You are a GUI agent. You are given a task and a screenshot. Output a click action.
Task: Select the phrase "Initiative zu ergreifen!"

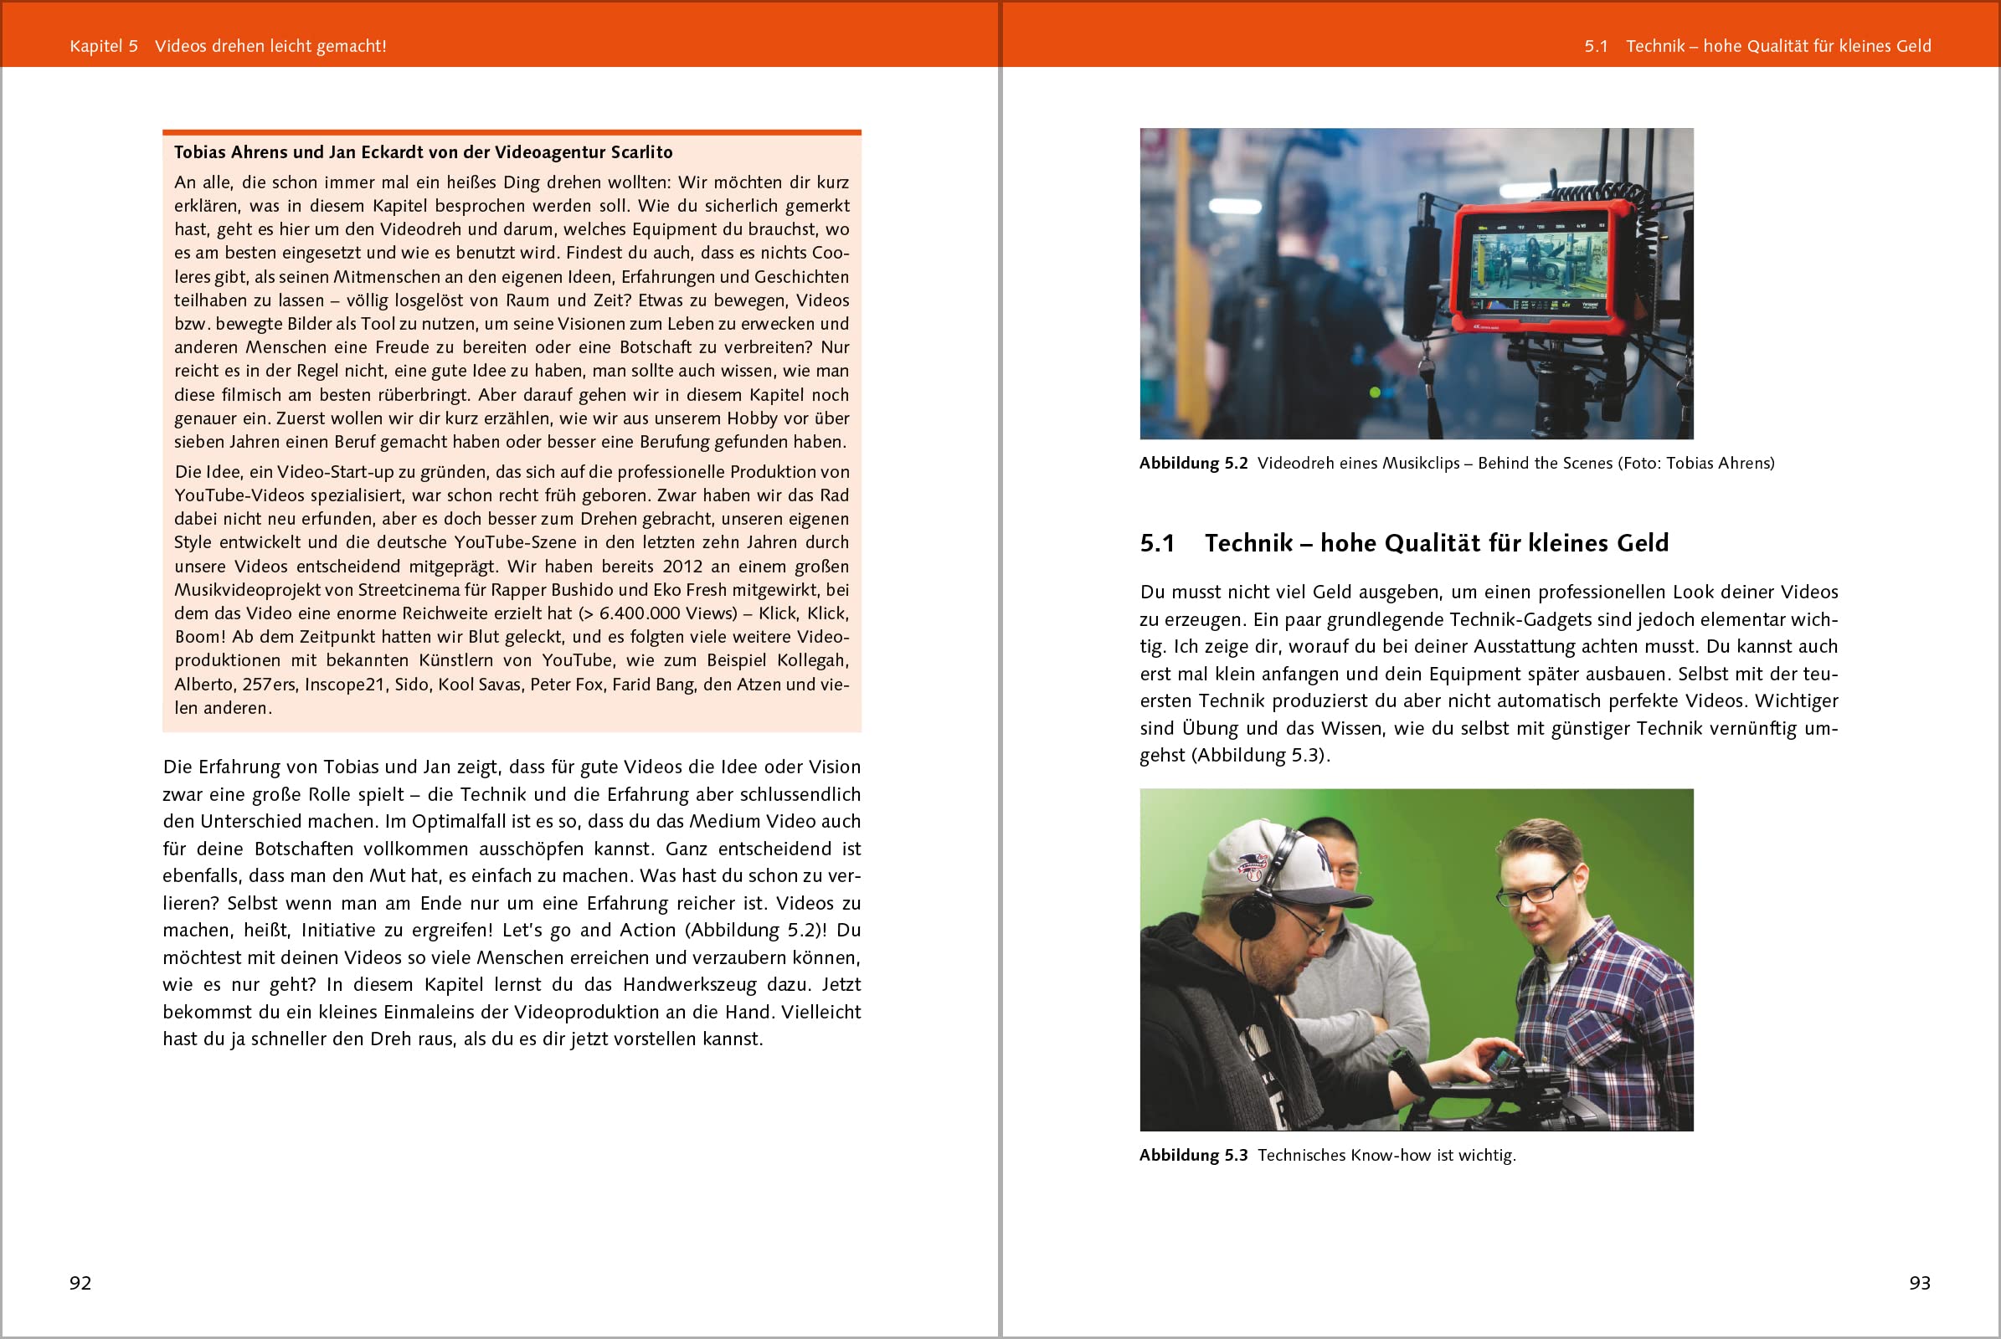tap(397, 930)
